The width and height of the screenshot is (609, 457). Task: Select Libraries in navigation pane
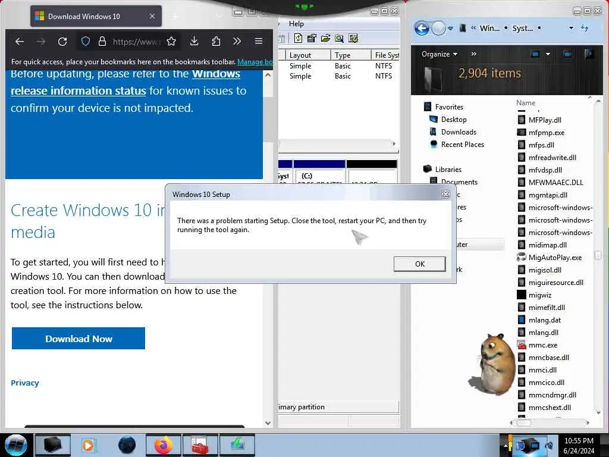click(x=448, y=170)
